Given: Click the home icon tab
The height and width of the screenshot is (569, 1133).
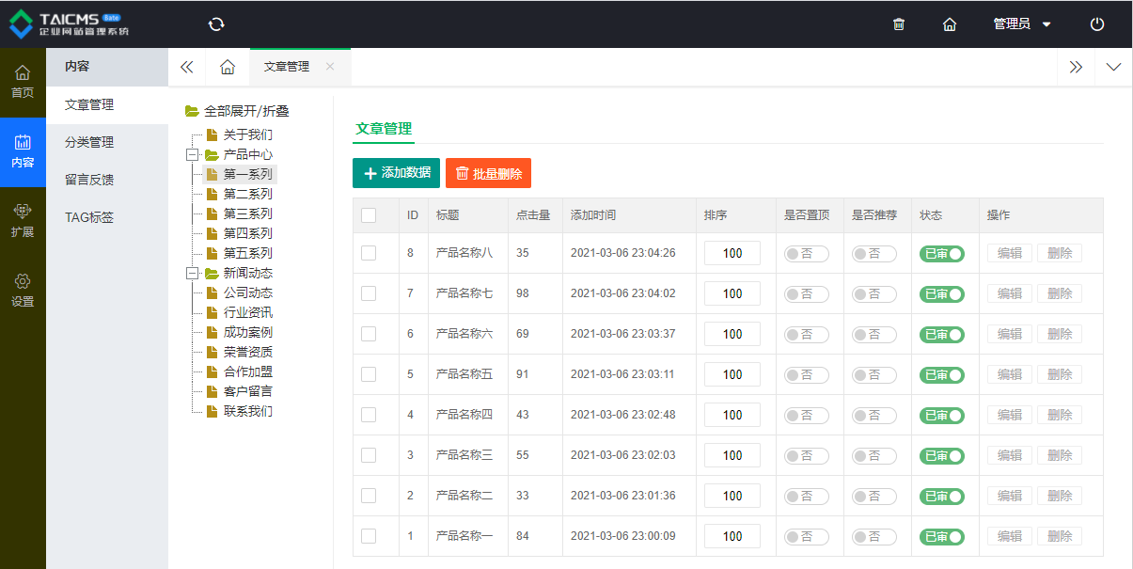Looking at the screenshot, I should point(228,67).
